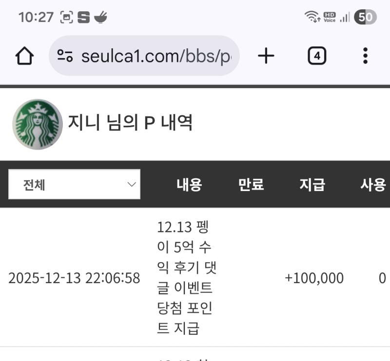This screenshot has height=361, width=390.
Task: Tap the battery indicator showing 50
Action: coord(365,16)
